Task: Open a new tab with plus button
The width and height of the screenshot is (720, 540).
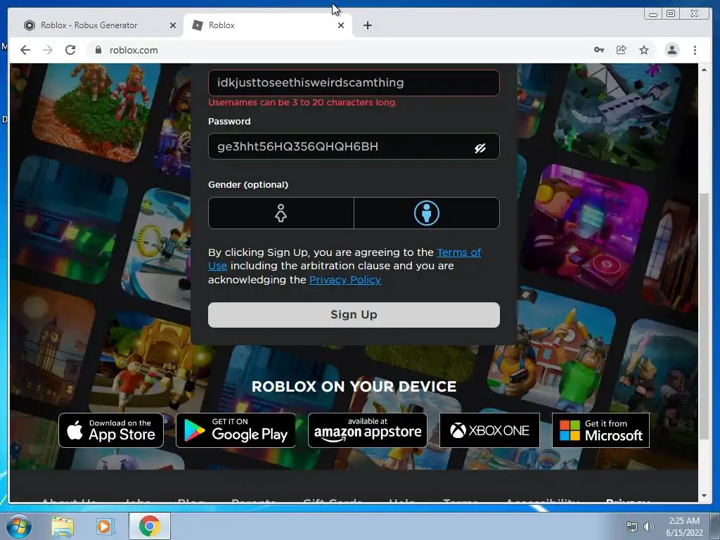Action: click(x=367, y=25)
